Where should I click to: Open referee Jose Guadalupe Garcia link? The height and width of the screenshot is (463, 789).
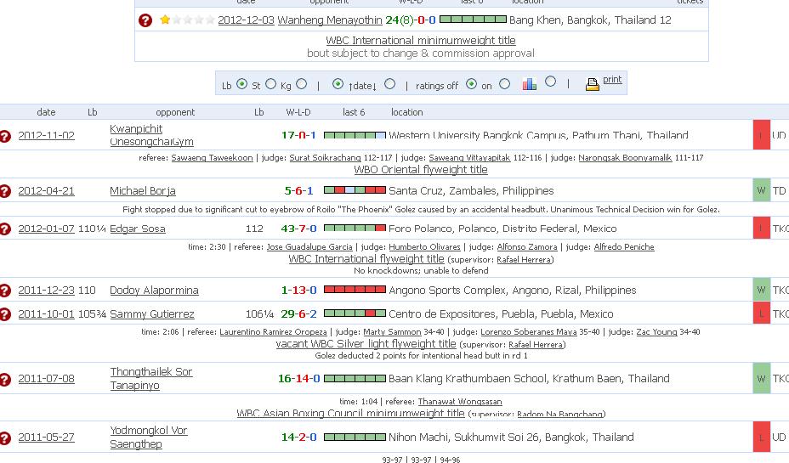coord(309,247)
